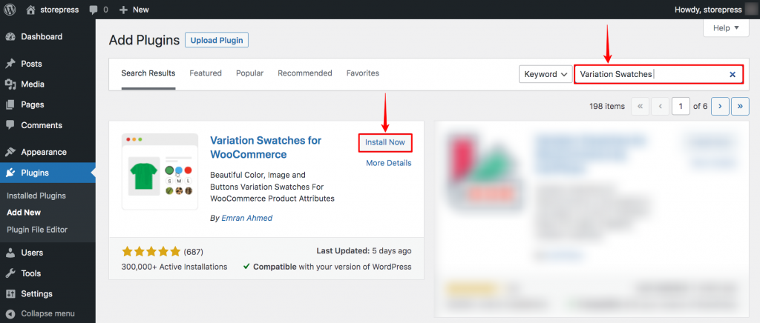This screenshot has height=323, width=760.
Task: Open the Add New plugins submenu
Action: click(x=24, y=213)
